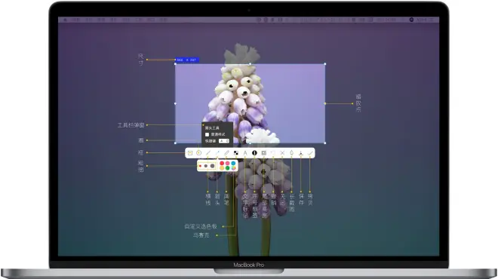Choose the medium stroke size dot
The height and width of the screenshot is (279, 498).
coord(206,166)
